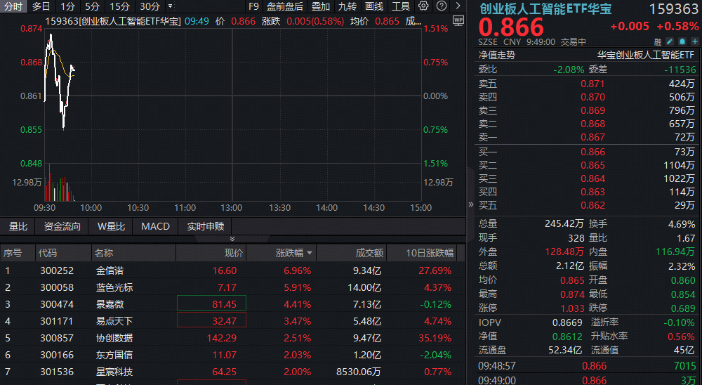Sort table by 10日涨跌幅 column header

pos(430,253)
